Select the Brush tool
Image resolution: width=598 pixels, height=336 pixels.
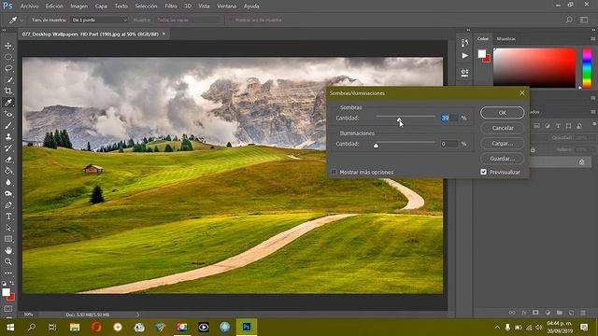click(x=8, y=125)
